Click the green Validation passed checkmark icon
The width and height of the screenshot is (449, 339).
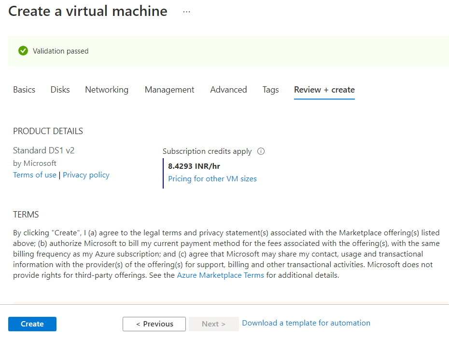pyautogui.click(x=23, y=51)
